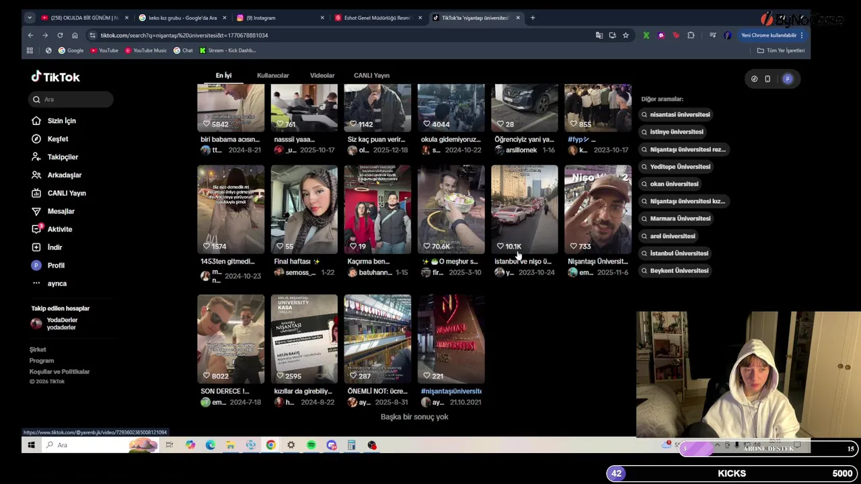The width and height of the screenshot is (861, 484).
Task: Open YodaDerler followed account
Action: tap(54, 323)
